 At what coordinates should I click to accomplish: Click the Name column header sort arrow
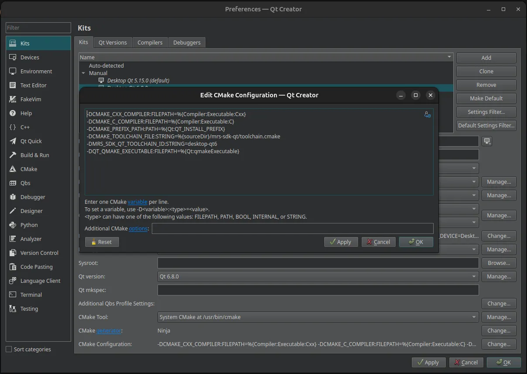tap(449, 57)
